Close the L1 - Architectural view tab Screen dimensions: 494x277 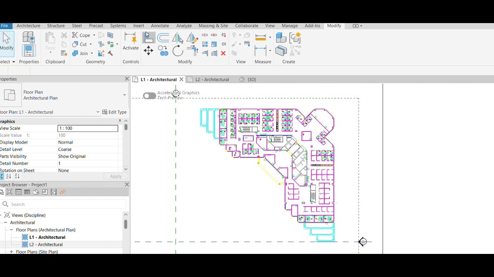pyautogui.click(x=181, y=80)
